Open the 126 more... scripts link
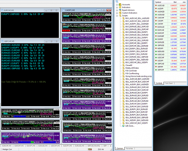 130,126
